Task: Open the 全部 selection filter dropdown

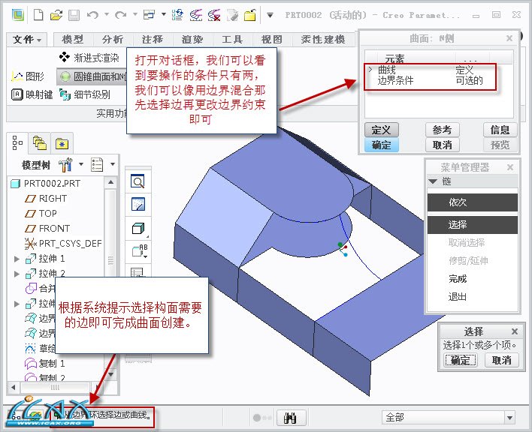Action: point(509,418)
